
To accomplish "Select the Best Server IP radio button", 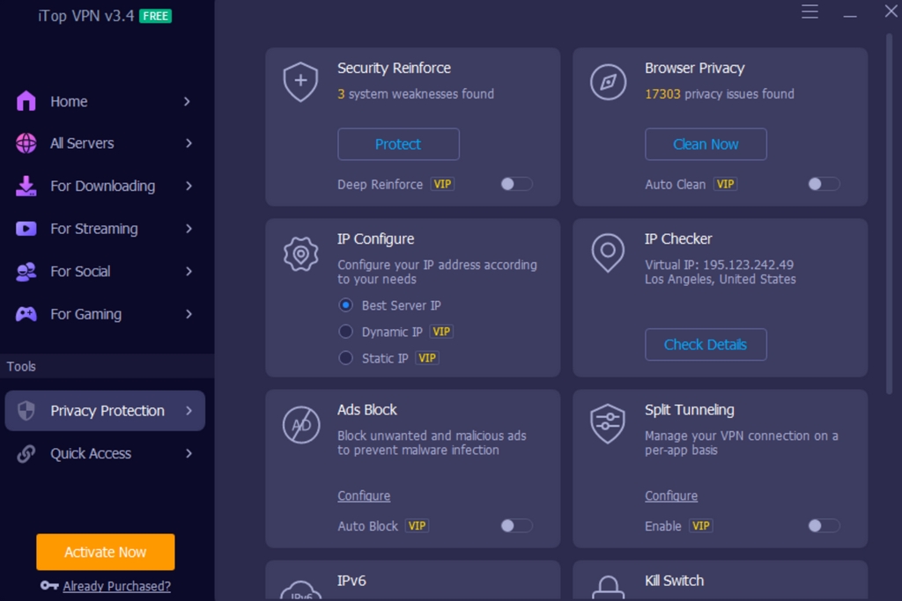I will (x=345, y=305).
